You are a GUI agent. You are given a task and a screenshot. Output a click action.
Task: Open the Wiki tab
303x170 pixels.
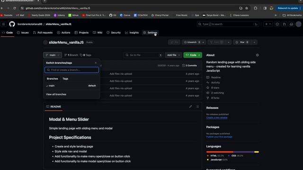point(98,33)
